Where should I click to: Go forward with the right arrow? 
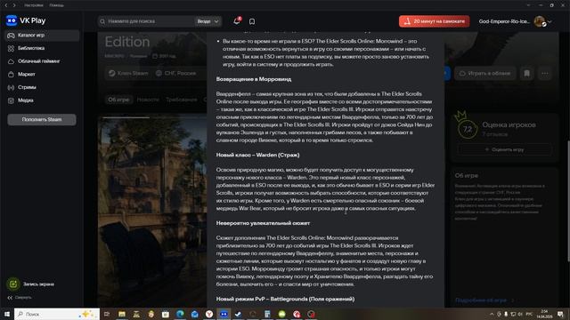[x=14, y=5]
